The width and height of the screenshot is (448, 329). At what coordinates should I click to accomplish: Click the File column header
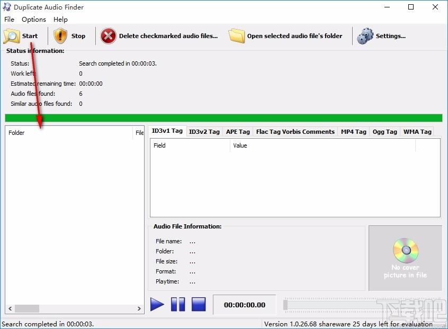139,133
